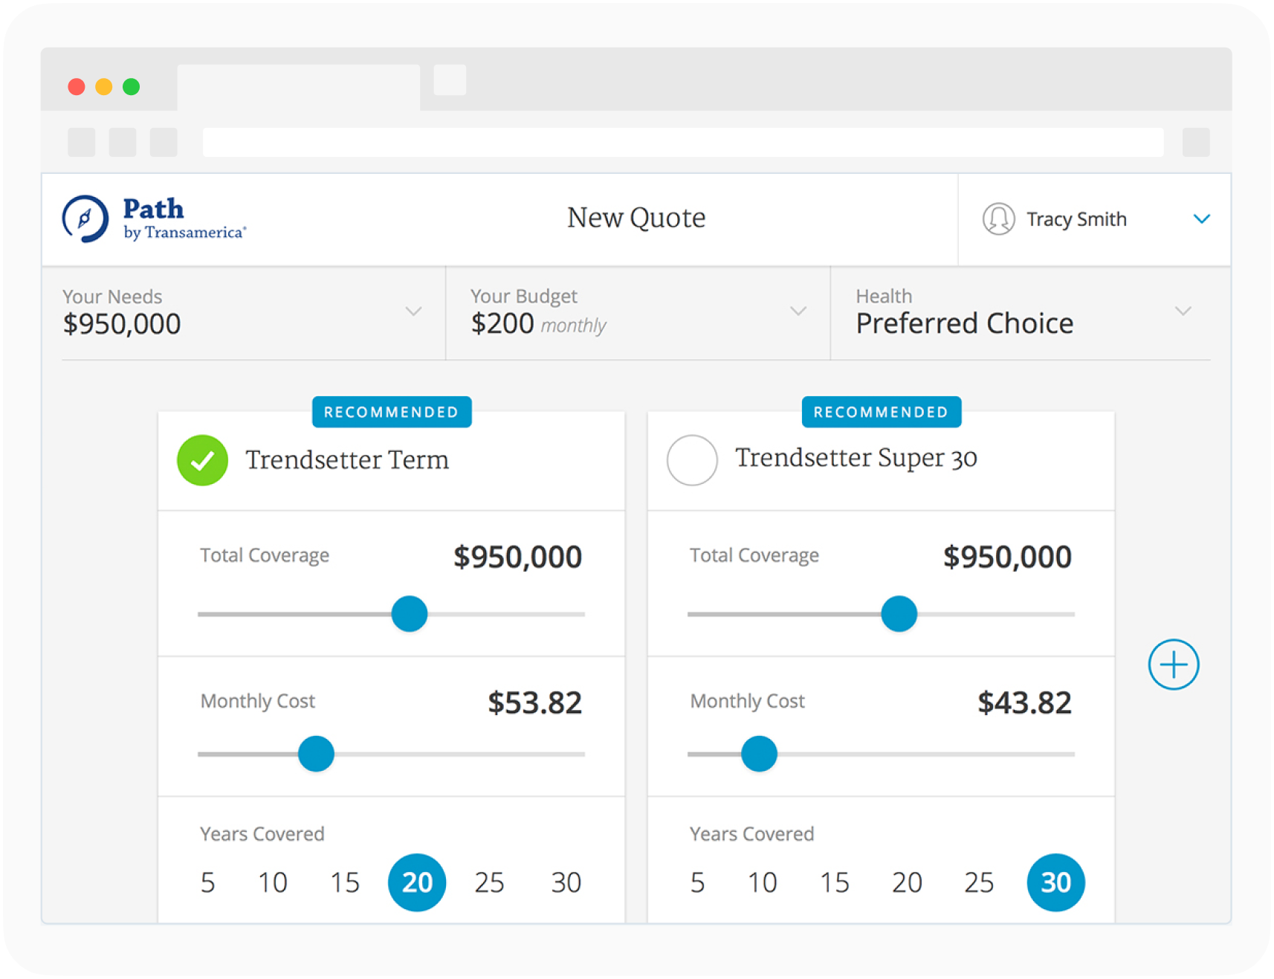Click the first browser navigation button
Screen dimensions: 1274x979
click(x=81, y=142)
